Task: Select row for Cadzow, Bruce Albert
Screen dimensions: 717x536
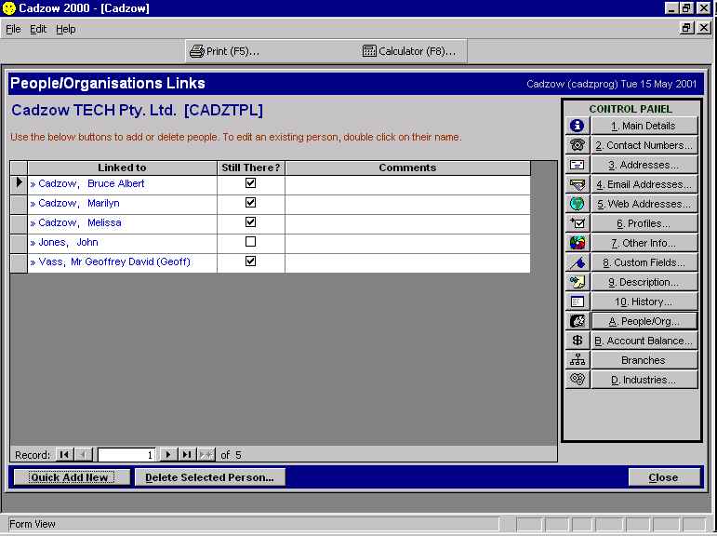Action: tap(122, 183)
